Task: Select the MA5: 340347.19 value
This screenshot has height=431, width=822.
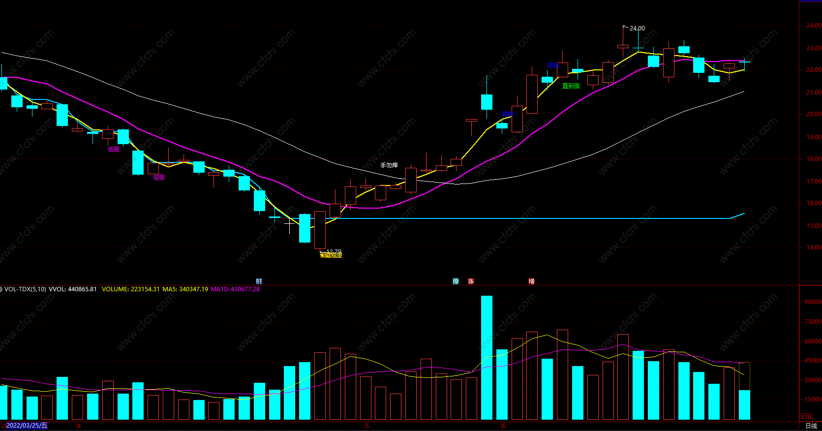Action: coord(185,289)
